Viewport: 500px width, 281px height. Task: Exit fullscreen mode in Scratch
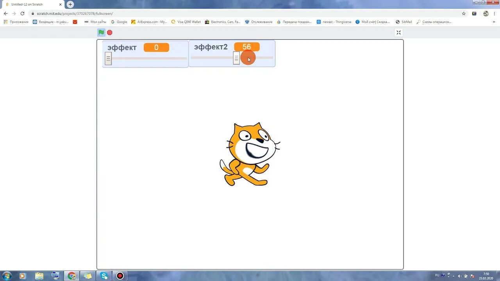(x=398, y=32)
